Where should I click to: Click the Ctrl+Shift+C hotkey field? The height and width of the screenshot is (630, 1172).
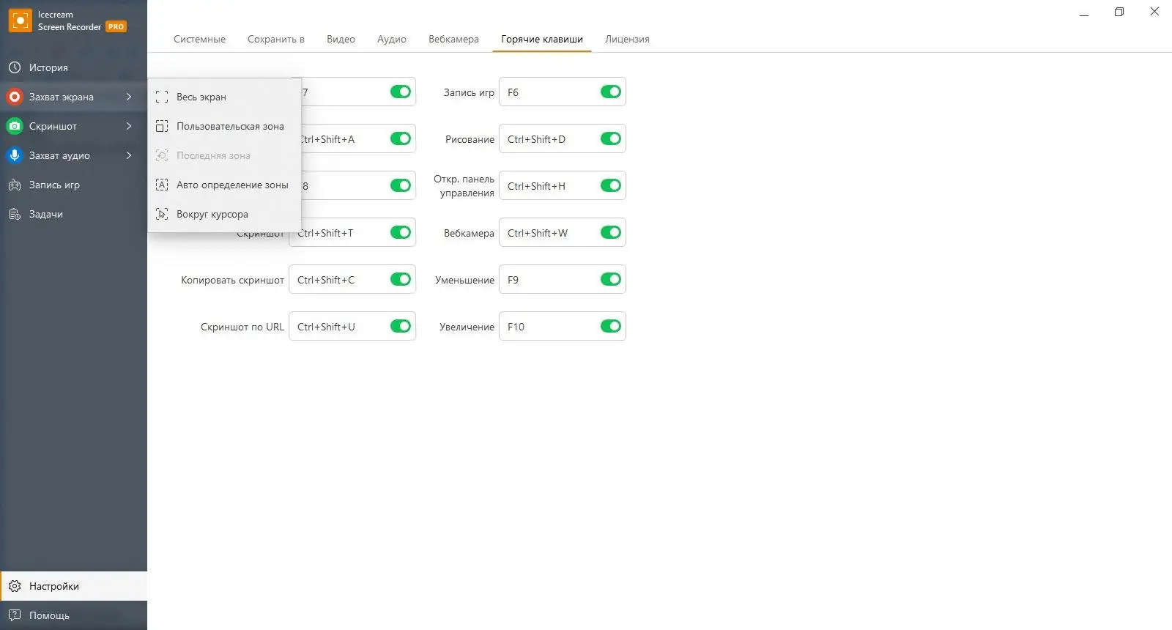point(352,279)
